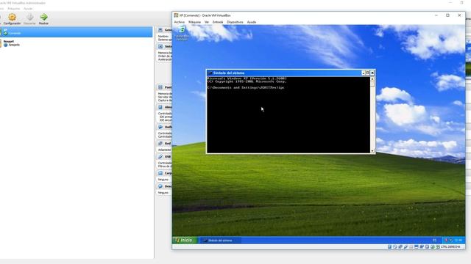Select Símbolo del sistema taskbar button
The image size is (471, 264).
click(220, 241)
